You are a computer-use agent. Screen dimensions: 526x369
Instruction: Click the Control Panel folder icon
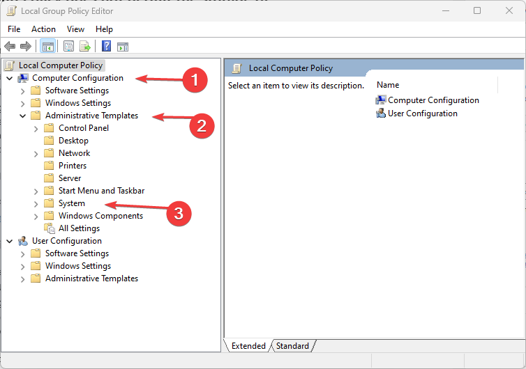pyautogui.click(x=49, y=128)
